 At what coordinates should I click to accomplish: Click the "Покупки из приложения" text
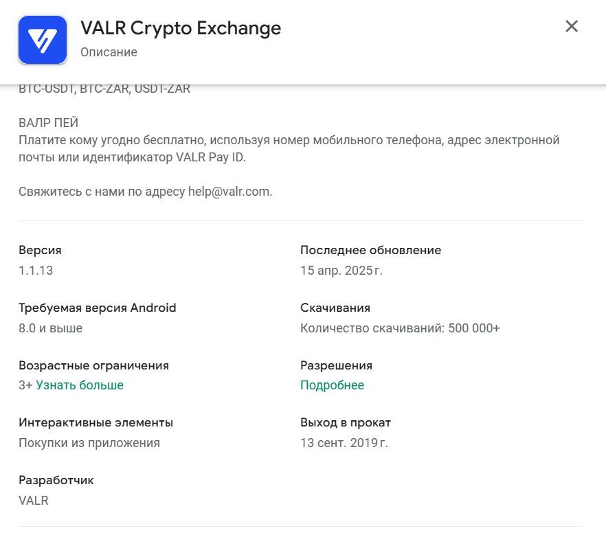[89, 443]
